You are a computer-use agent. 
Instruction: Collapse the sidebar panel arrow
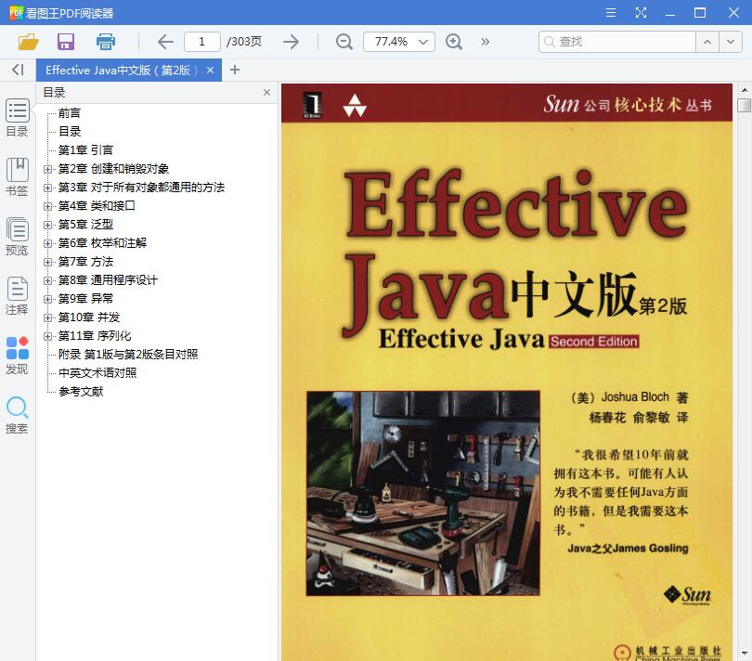click(x=18, y=70)
